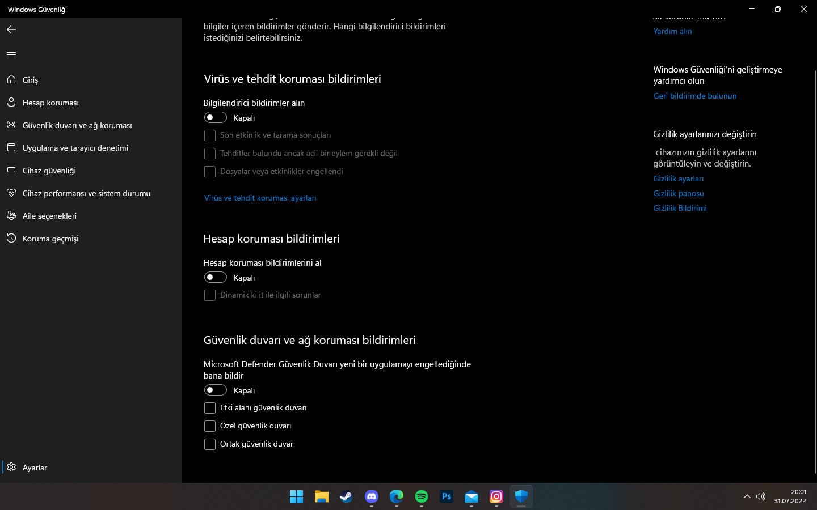Open the volume control in the tray
This screenshot has width=817, height=510.
click(x=761, y=496)
